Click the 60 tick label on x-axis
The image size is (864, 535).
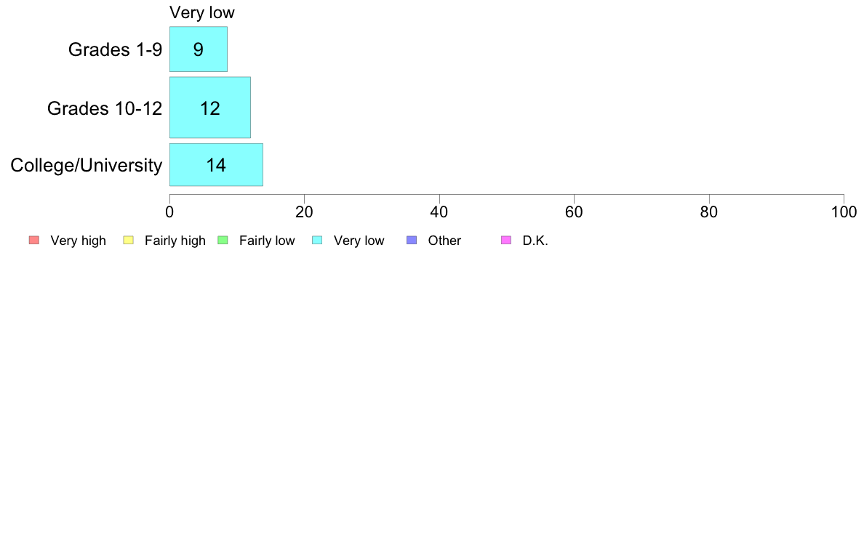(x=574, y=212)
